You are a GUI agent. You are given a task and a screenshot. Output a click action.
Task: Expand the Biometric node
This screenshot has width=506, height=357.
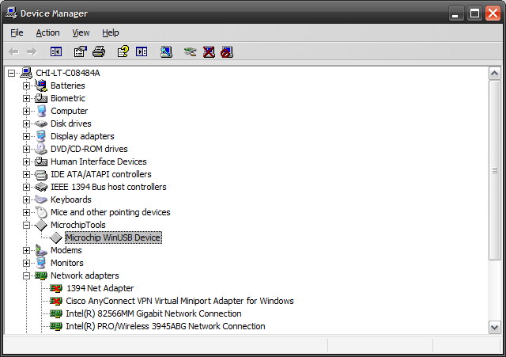coord(26,98)
